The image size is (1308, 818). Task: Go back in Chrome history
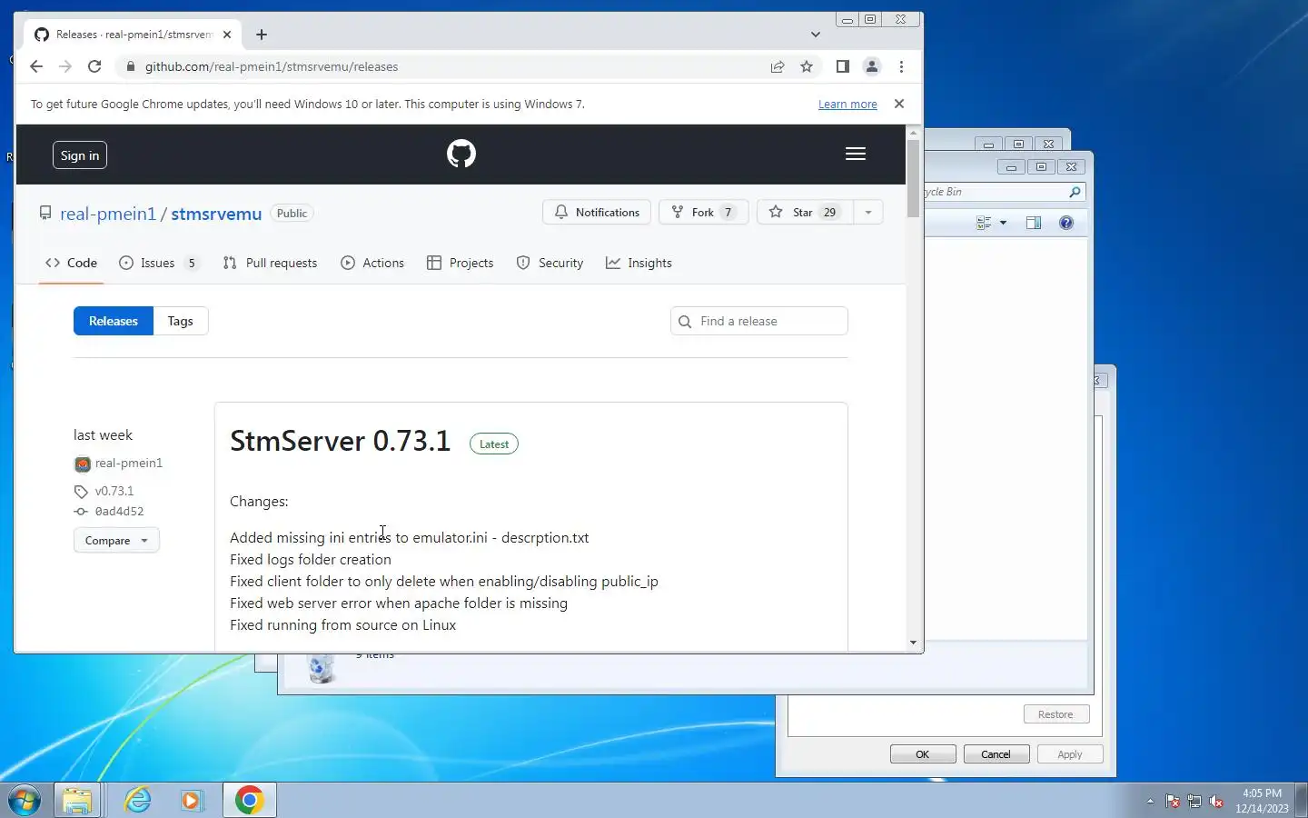[x=36, y=66]
